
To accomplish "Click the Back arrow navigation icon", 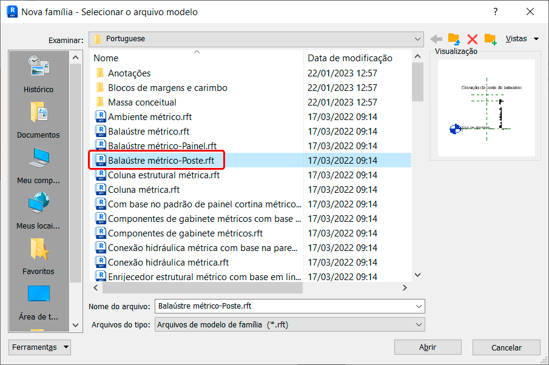I will point(436,39).
